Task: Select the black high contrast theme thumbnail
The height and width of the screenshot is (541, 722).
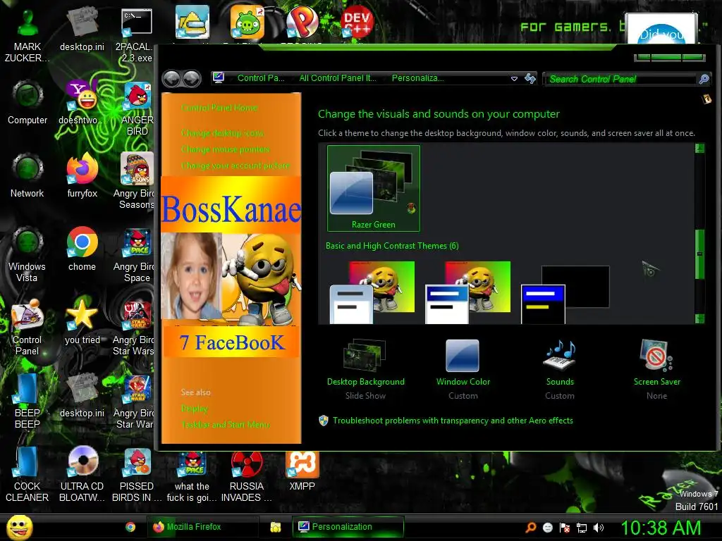Action: [x=565, y=294]
